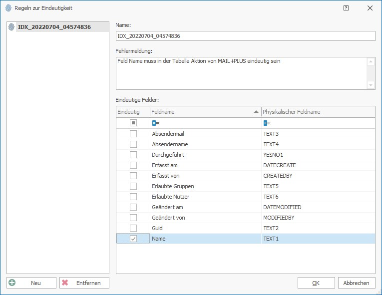Viewport: 382px width, 295px height.
Task: Check Eindeutig for Geändert am
Action: pyautogui.click(x=133, y=207)
